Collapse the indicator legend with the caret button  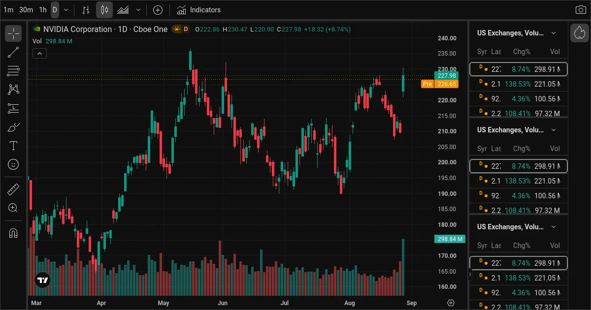pos(39,54)
